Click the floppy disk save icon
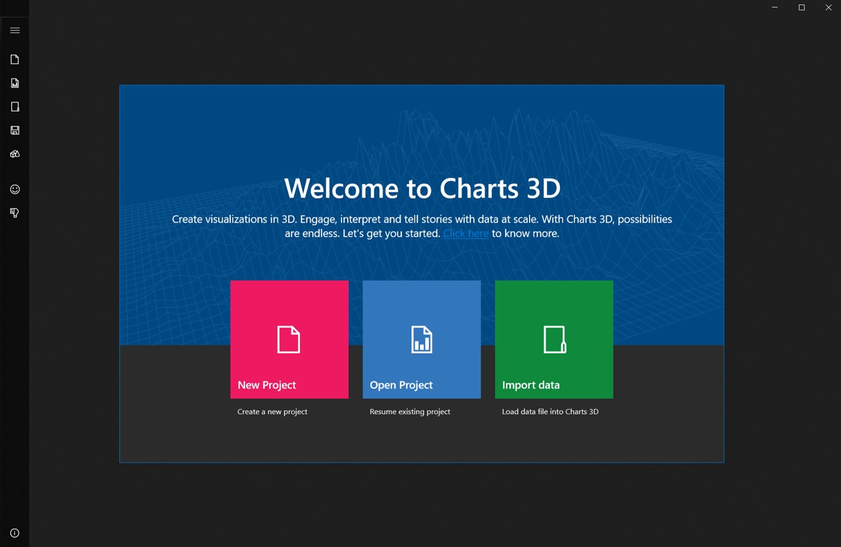Viewport: 841px width, 547px height. [15, 130]
